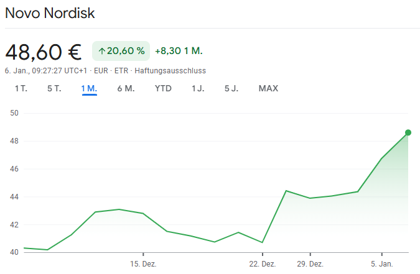Open the 6 M. chart range
The height and width of the screenshot is (274, 420).
[x=126, y=88]
